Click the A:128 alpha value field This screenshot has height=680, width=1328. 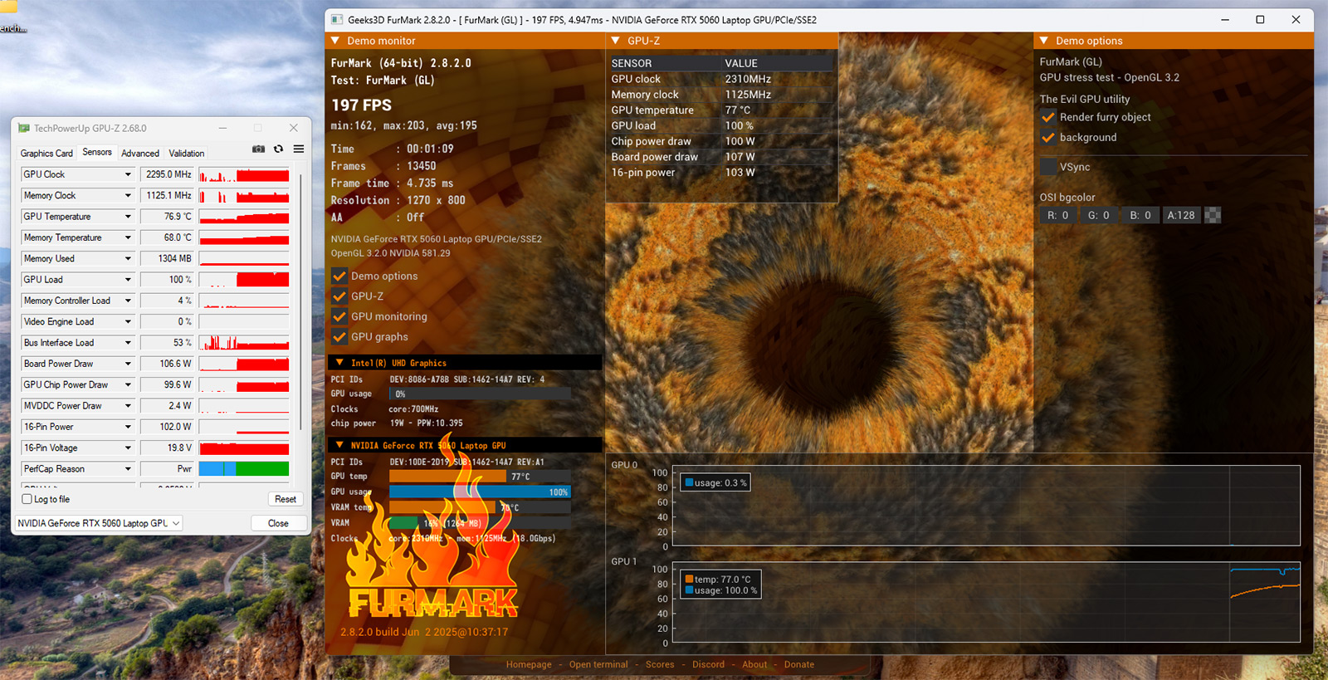[1180, 215]
